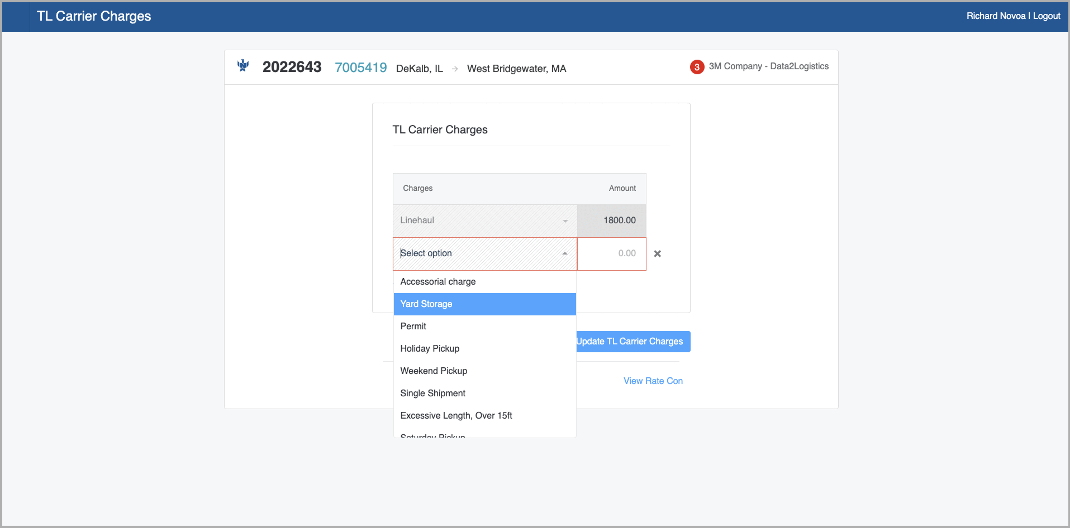This screenshot has height=528, width=1070.
Task: Click the DeKalb, IL origin text
Action: tap(420, 69)
